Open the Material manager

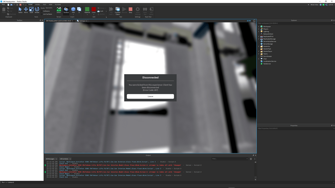coord(87,11)
